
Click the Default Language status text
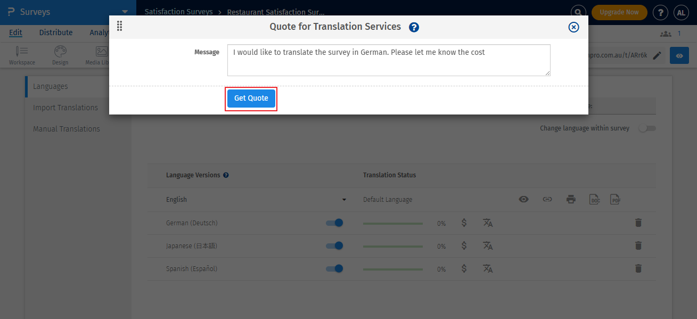tap(388, 200)
